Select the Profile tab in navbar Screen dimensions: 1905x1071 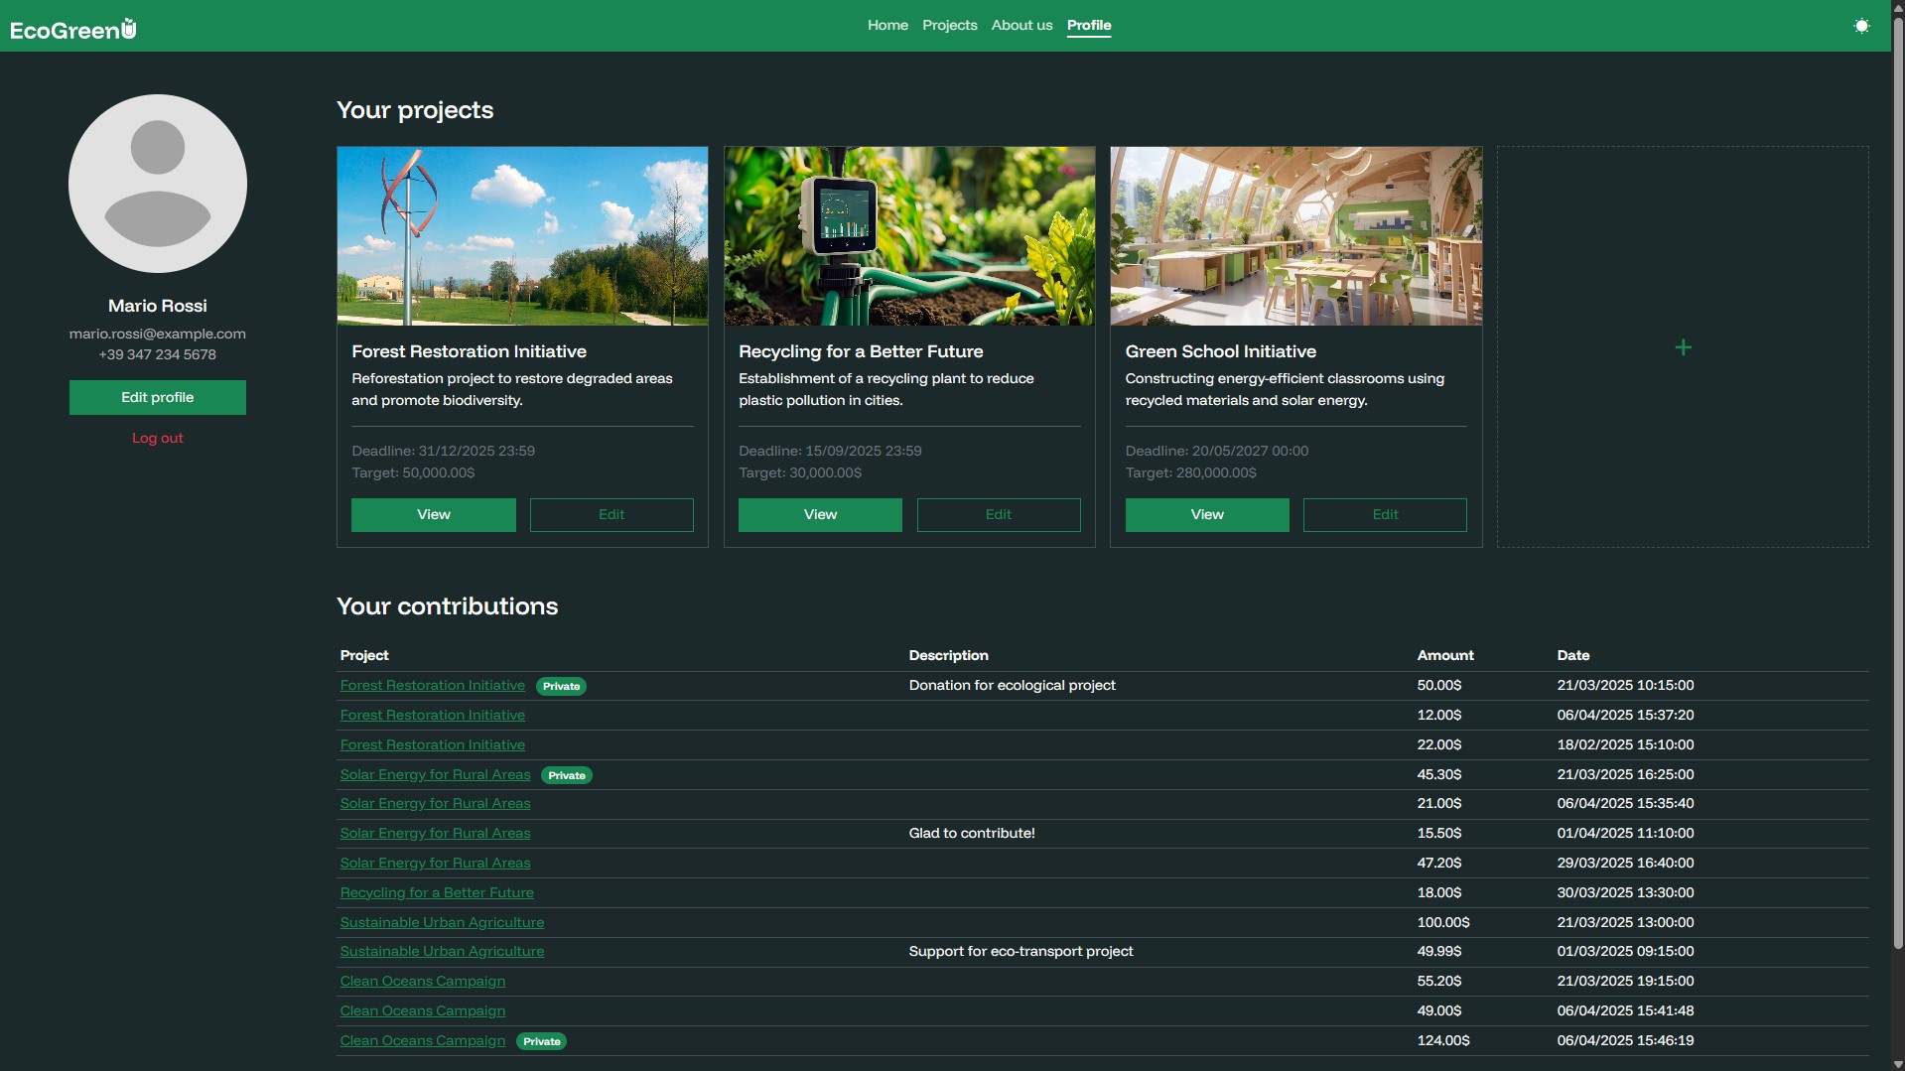(1089, 25)
